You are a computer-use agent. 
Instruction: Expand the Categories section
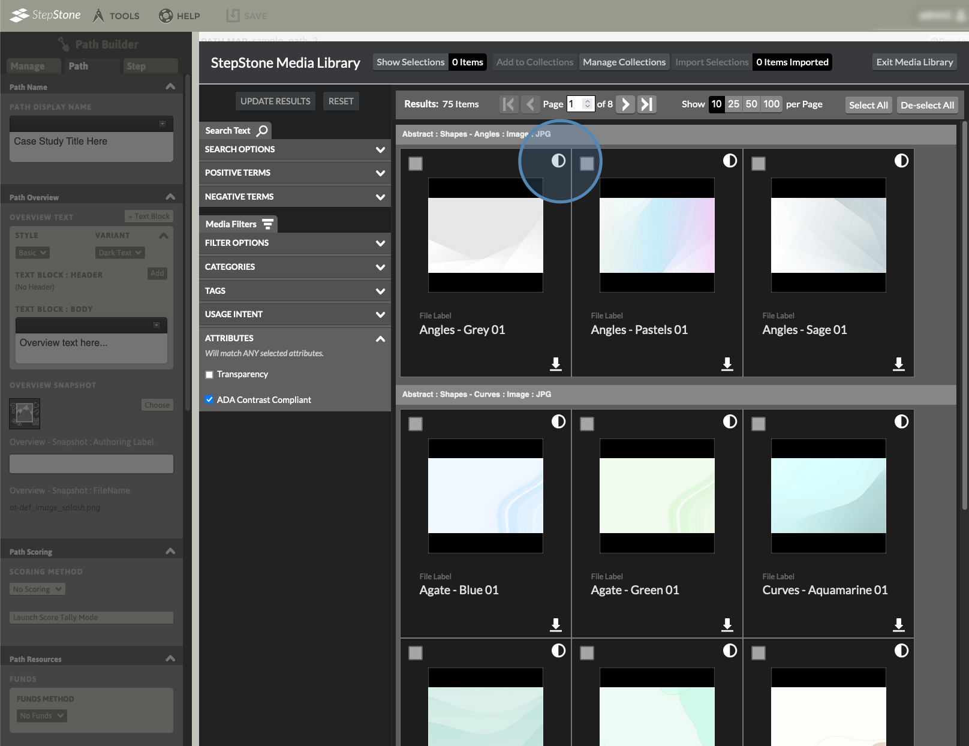pyautogui.click(x=295, y=267)
